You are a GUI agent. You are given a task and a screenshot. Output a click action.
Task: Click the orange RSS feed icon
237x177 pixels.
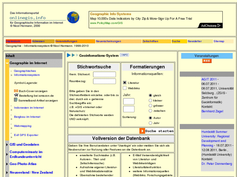pyautogui.click(x=207, y=61)
